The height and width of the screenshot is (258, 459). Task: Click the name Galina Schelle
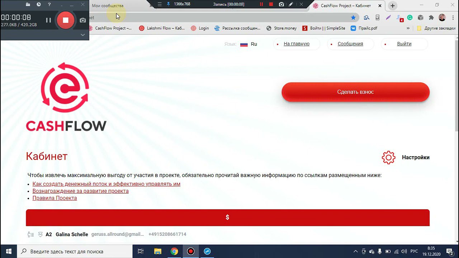tap(72, 234)
